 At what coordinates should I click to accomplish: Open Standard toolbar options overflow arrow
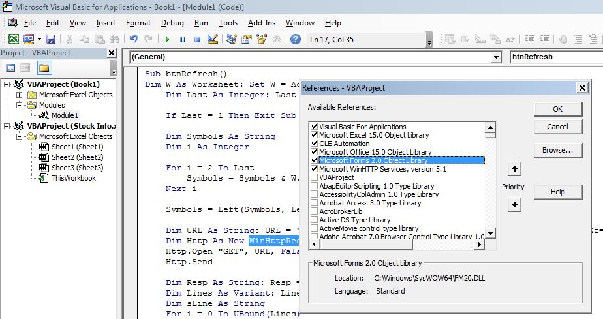tap(430, 40)
